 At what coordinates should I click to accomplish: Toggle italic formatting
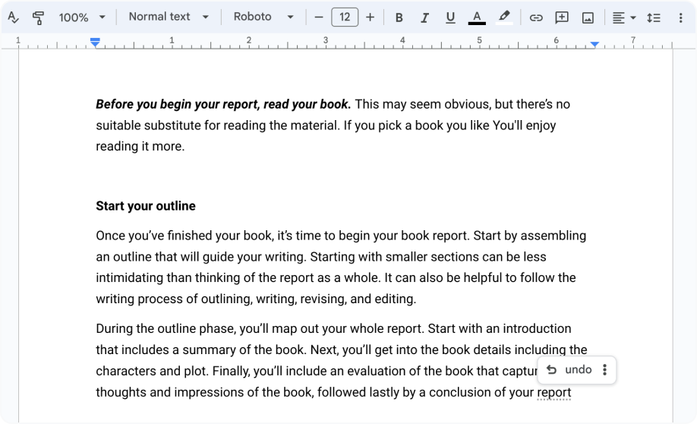point(424,17)
